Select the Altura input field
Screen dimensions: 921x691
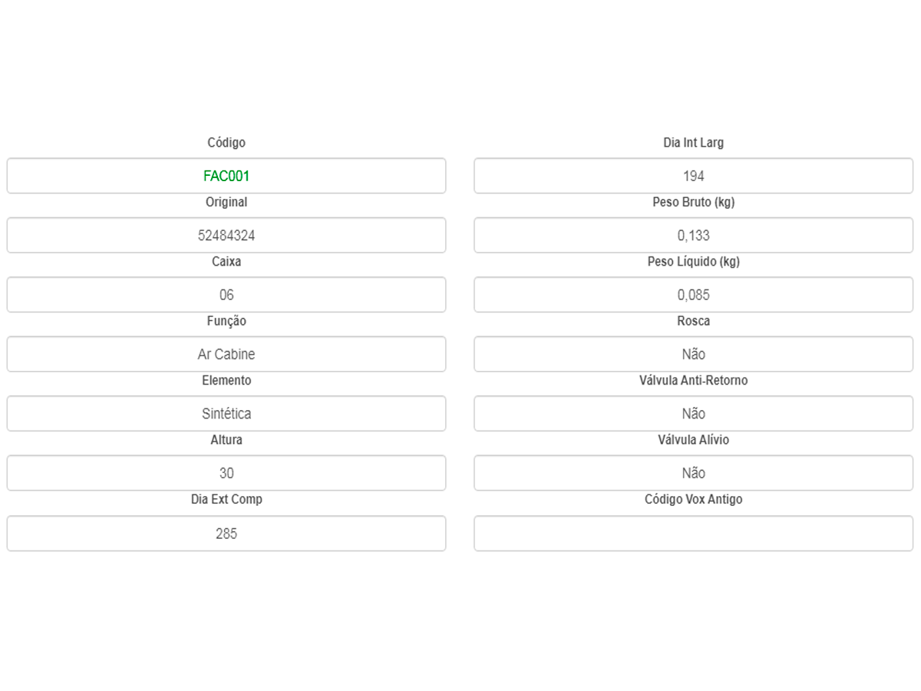[226, 473]
